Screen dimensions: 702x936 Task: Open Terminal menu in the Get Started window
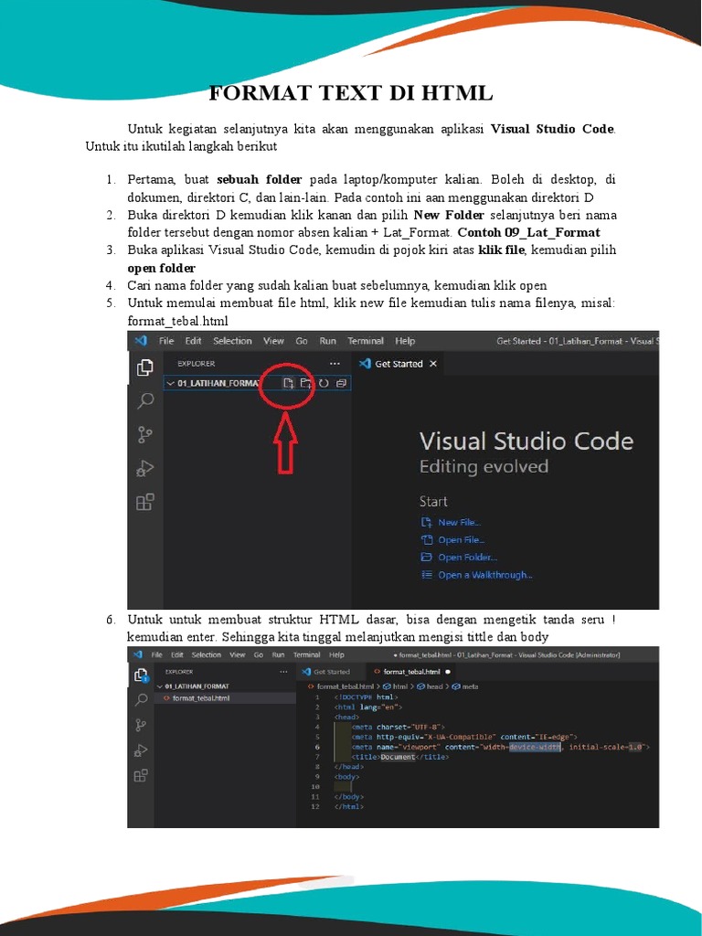pyautogui.click(x=367, y=341)
